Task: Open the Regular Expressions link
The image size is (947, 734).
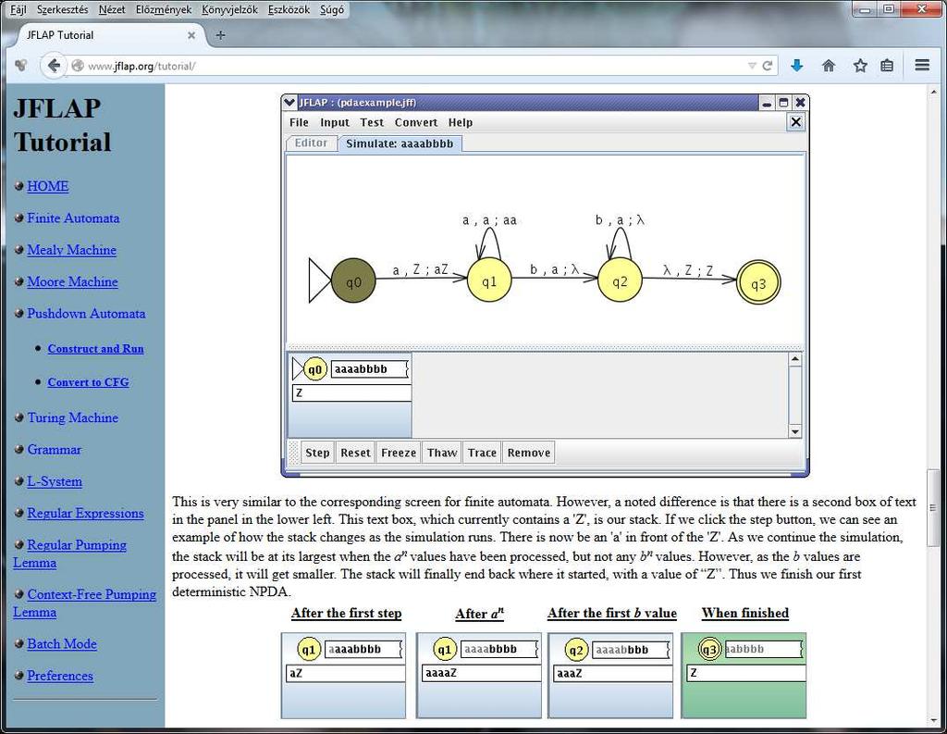Action: [x=85, y=514]
